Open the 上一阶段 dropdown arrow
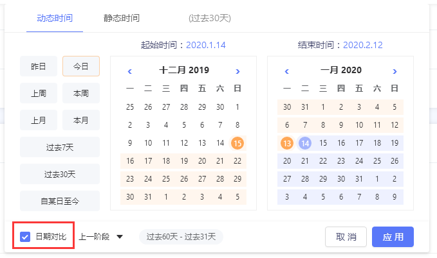 pyautogui.click(x=120, y=237)
